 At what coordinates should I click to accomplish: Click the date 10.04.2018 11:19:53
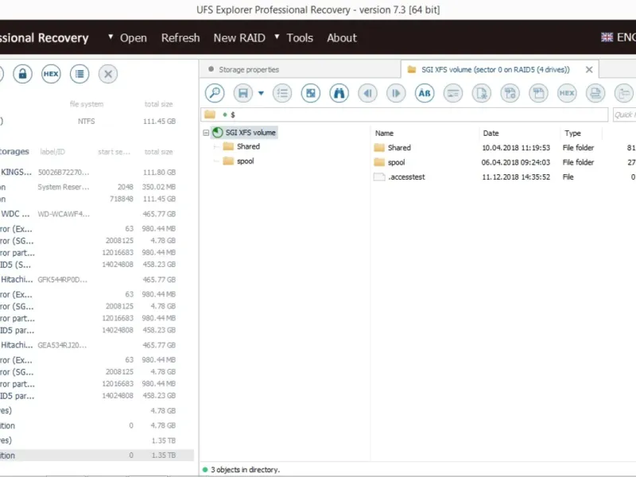[516, 148]
